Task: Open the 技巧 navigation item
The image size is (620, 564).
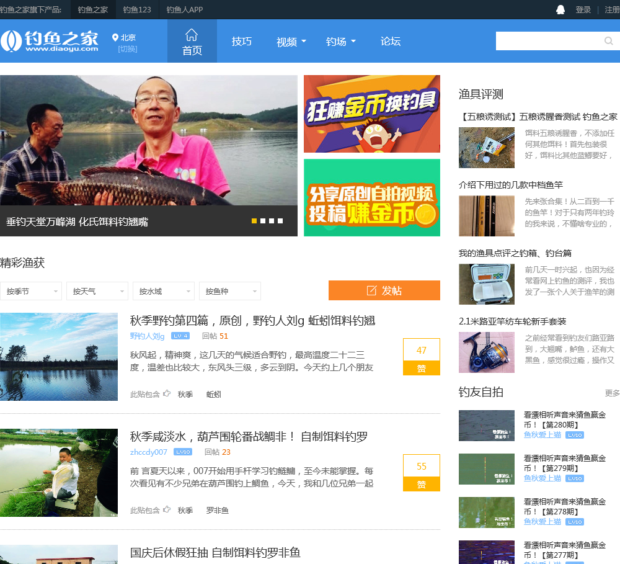Action: (x=242, y=42)
